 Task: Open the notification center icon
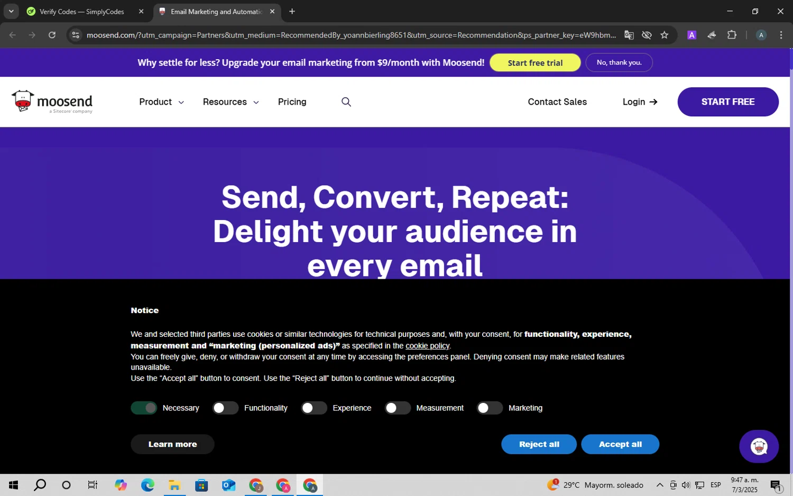point(776,485)
